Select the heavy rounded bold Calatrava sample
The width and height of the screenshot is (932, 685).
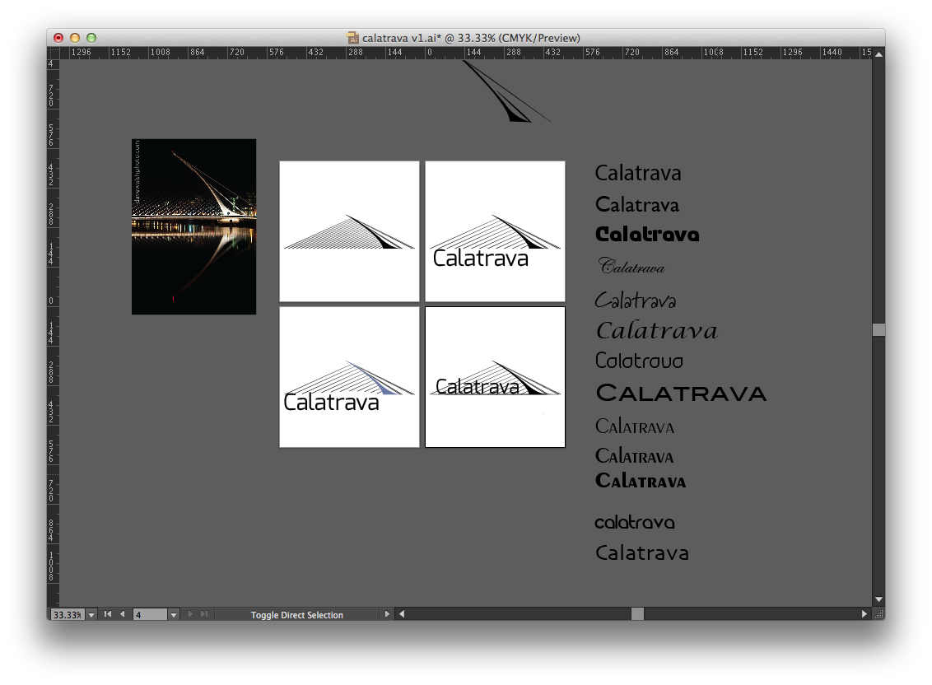click(x=647, y=234)
